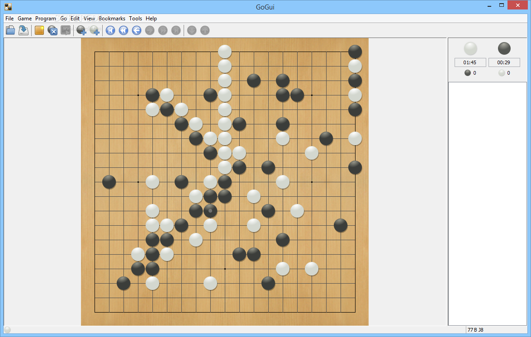
Task: Open the View menu
Action: (x=90, y=18)
